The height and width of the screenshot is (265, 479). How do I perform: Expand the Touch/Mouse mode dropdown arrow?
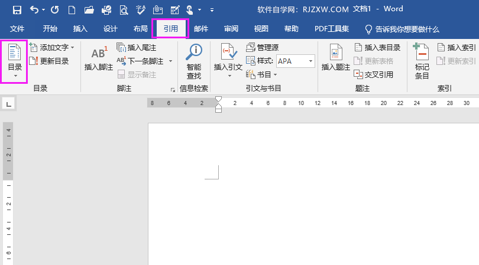(199, 10)
